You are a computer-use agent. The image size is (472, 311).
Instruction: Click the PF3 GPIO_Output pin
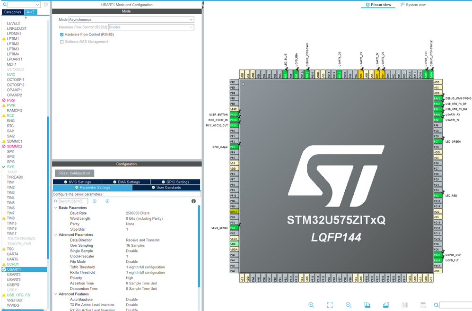pos(234,147)
